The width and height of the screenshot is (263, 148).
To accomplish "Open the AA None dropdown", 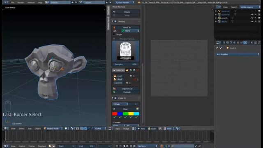I will point(130,31).
